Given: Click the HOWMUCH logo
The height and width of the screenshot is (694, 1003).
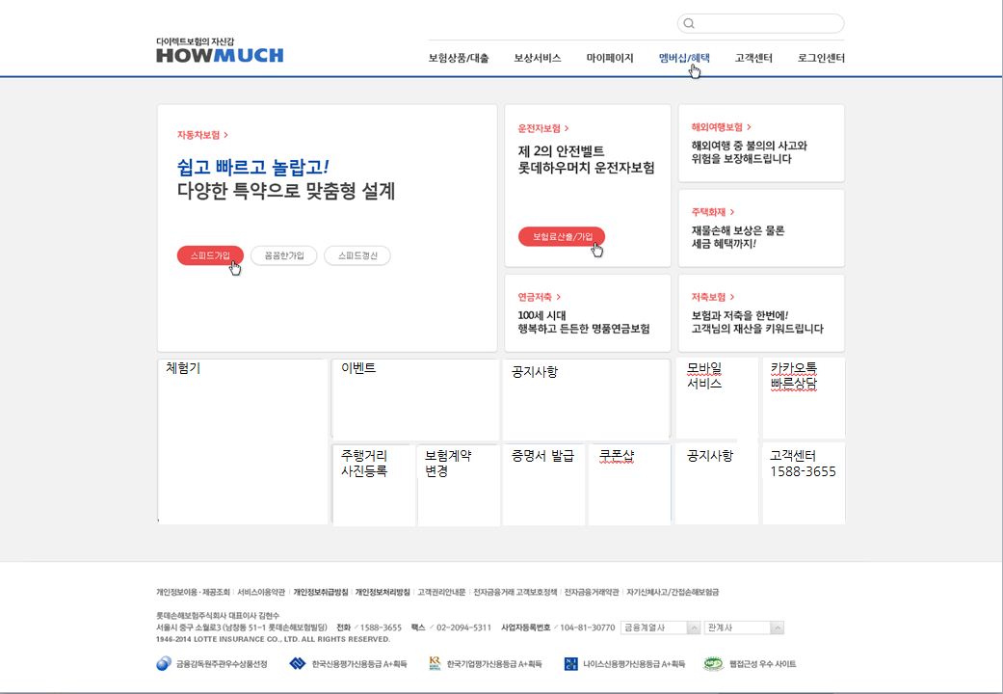Looking at the screenshot, I should (x=220, y=56).
